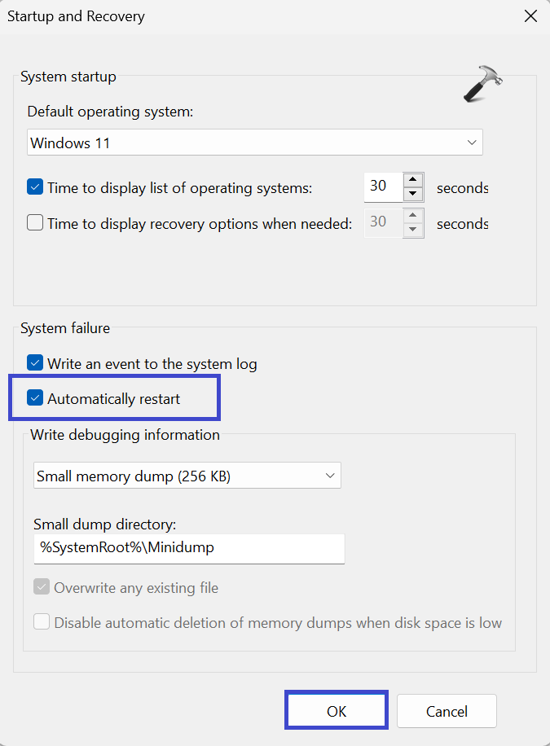Click the Small dump directory text field

click(x=189, y=548)
